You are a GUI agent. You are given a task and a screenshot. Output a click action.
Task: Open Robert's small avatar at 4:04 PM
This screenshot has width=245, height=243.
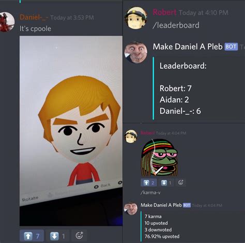pyautogui.click(x=131, y=136)
